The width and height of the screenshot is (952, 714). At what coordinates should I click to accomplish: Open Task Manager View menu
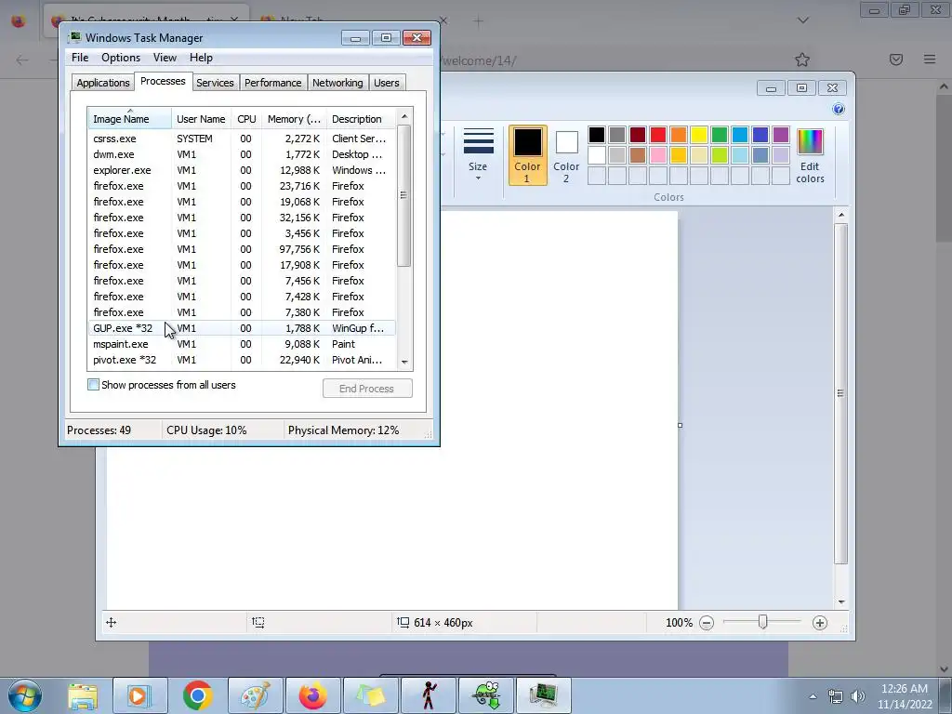(x=165, y=58)
